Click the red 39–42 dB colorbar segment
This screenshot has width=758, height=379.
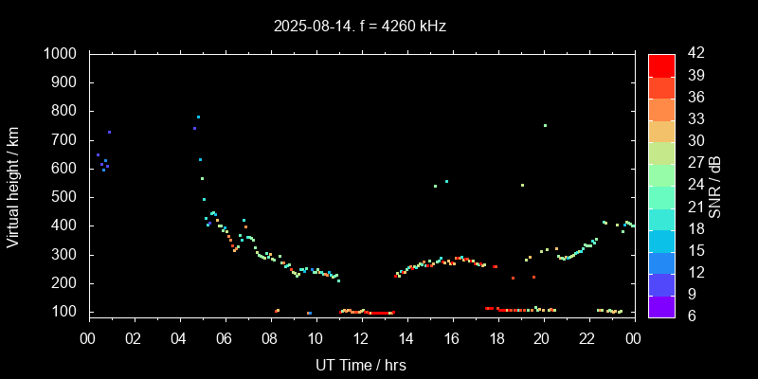[x=661, y=64]
